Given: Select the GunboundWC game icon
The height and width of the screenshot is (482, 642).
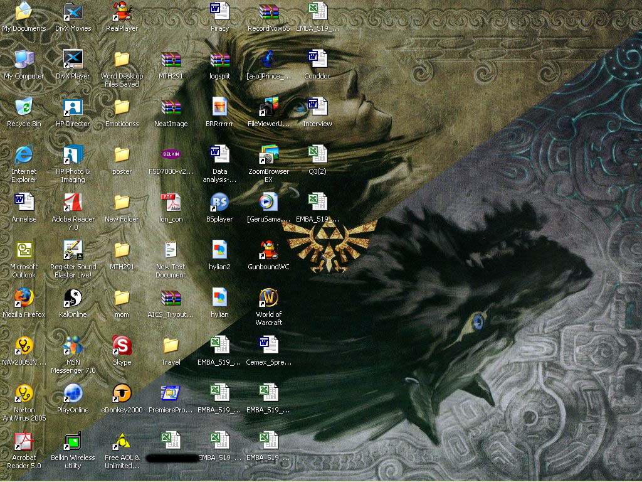Looking at the screenshot, I should coord(268,250).
